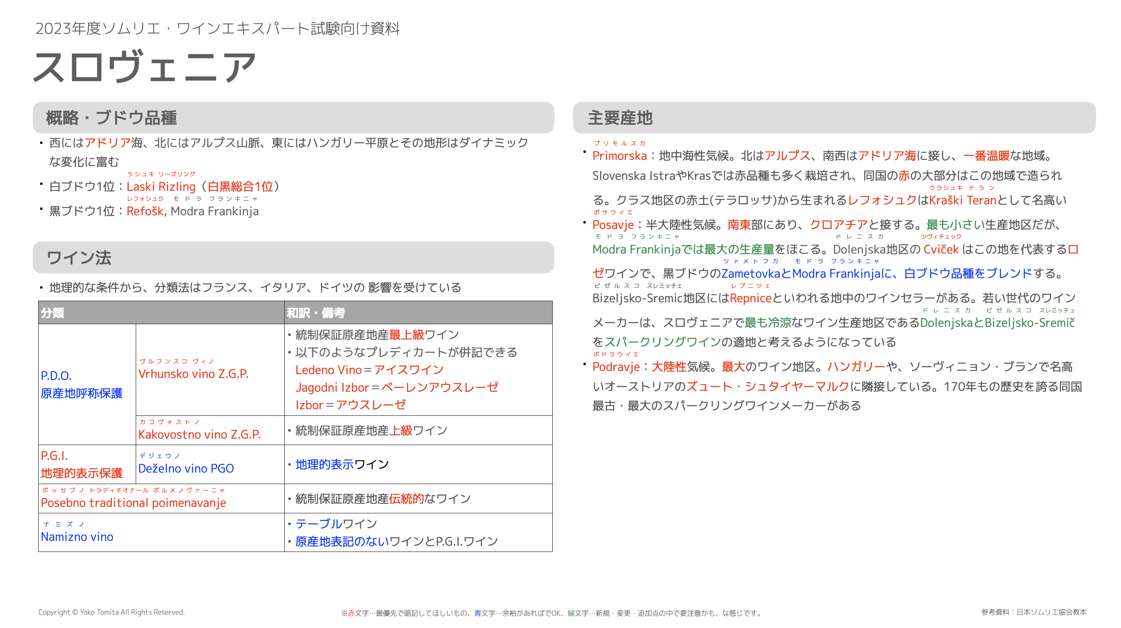Click the スロヴェニア main title
Screen dimensions: 1121x628
tap(145, 67)
